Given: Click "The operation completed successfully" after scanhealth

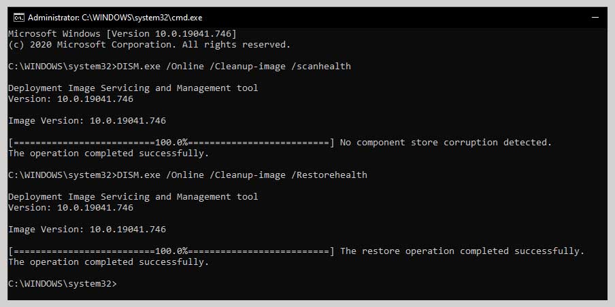Looking at the screenshot, I should [x=108, y=153].
